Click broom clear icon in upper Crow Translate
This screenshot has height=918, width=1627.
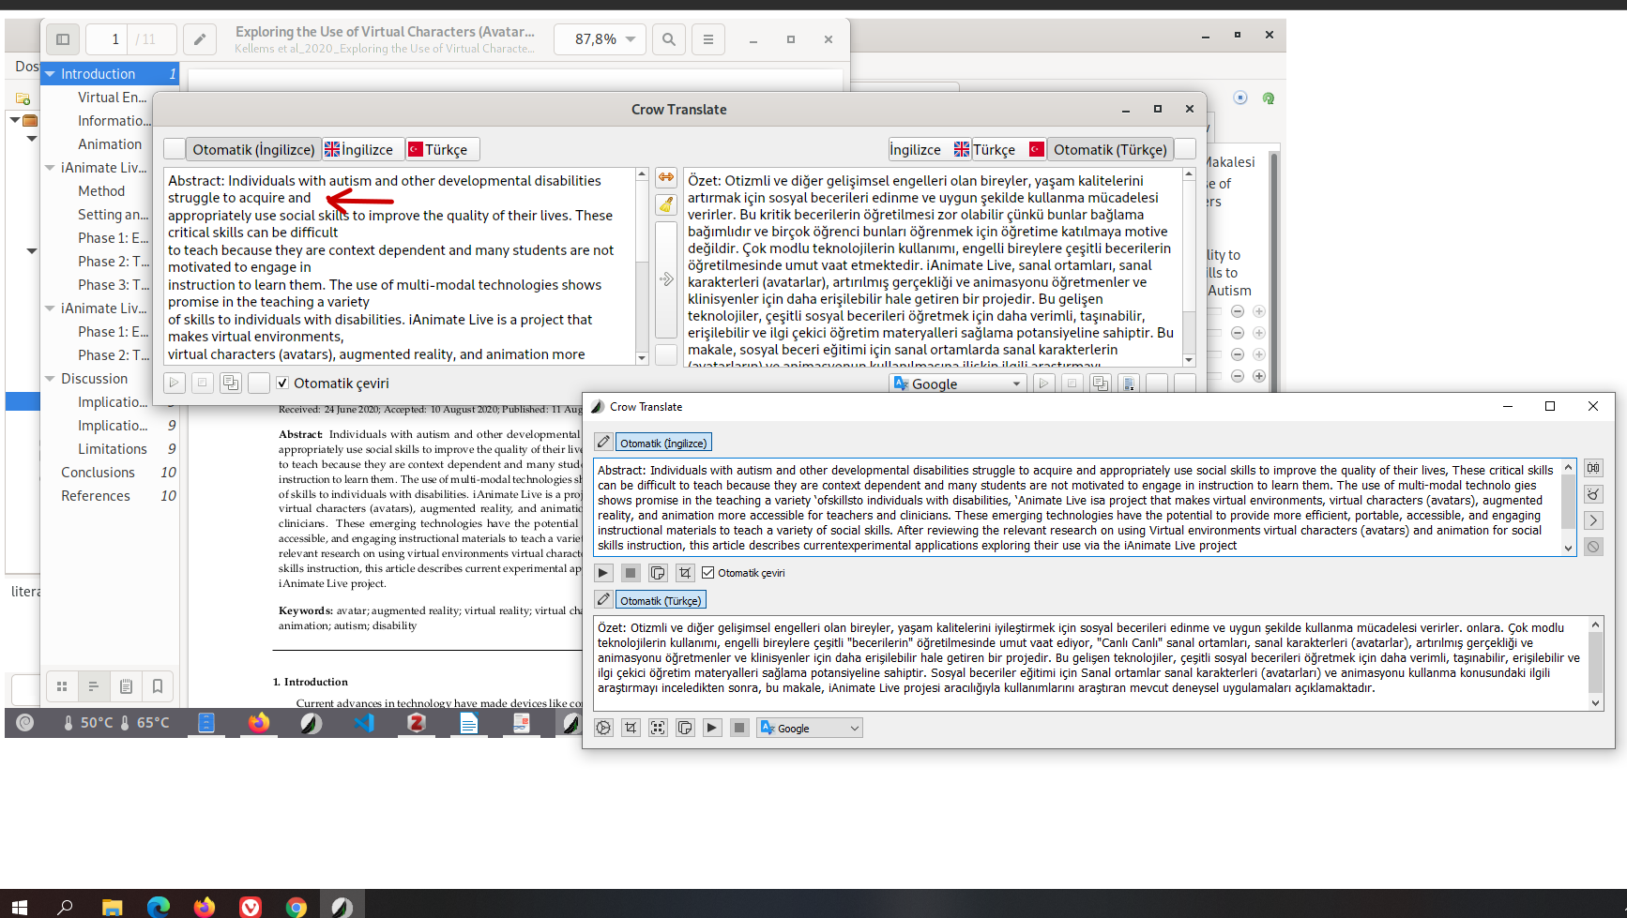point(666,203)
